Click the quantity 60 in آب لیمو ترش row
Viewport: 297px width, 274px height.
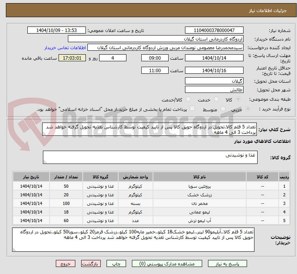[x=66, y=221]
